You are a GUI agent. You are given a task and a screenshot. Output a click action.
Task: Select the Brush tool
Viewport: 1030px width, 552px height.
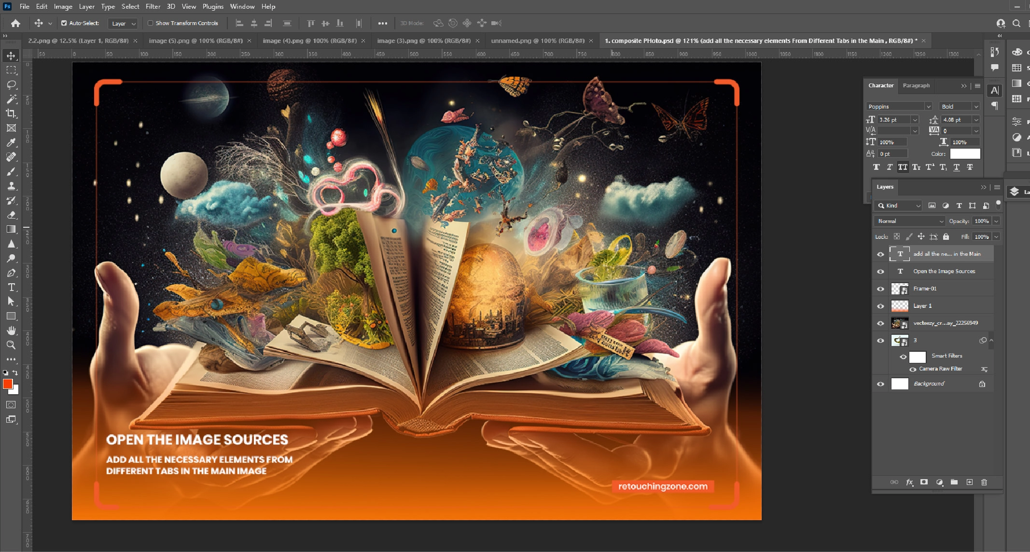pyautogui.click(x=11, y=171)
